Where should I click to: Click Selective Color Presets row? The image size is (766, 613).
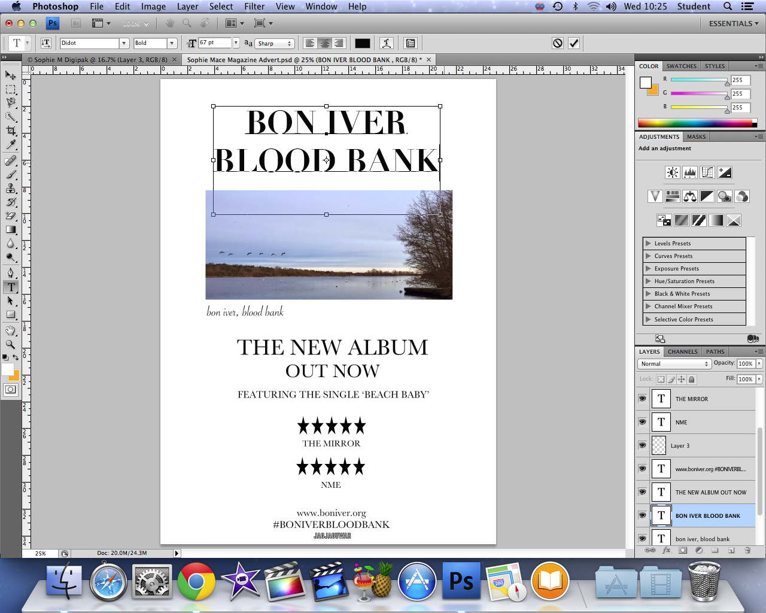click(694, 320)
